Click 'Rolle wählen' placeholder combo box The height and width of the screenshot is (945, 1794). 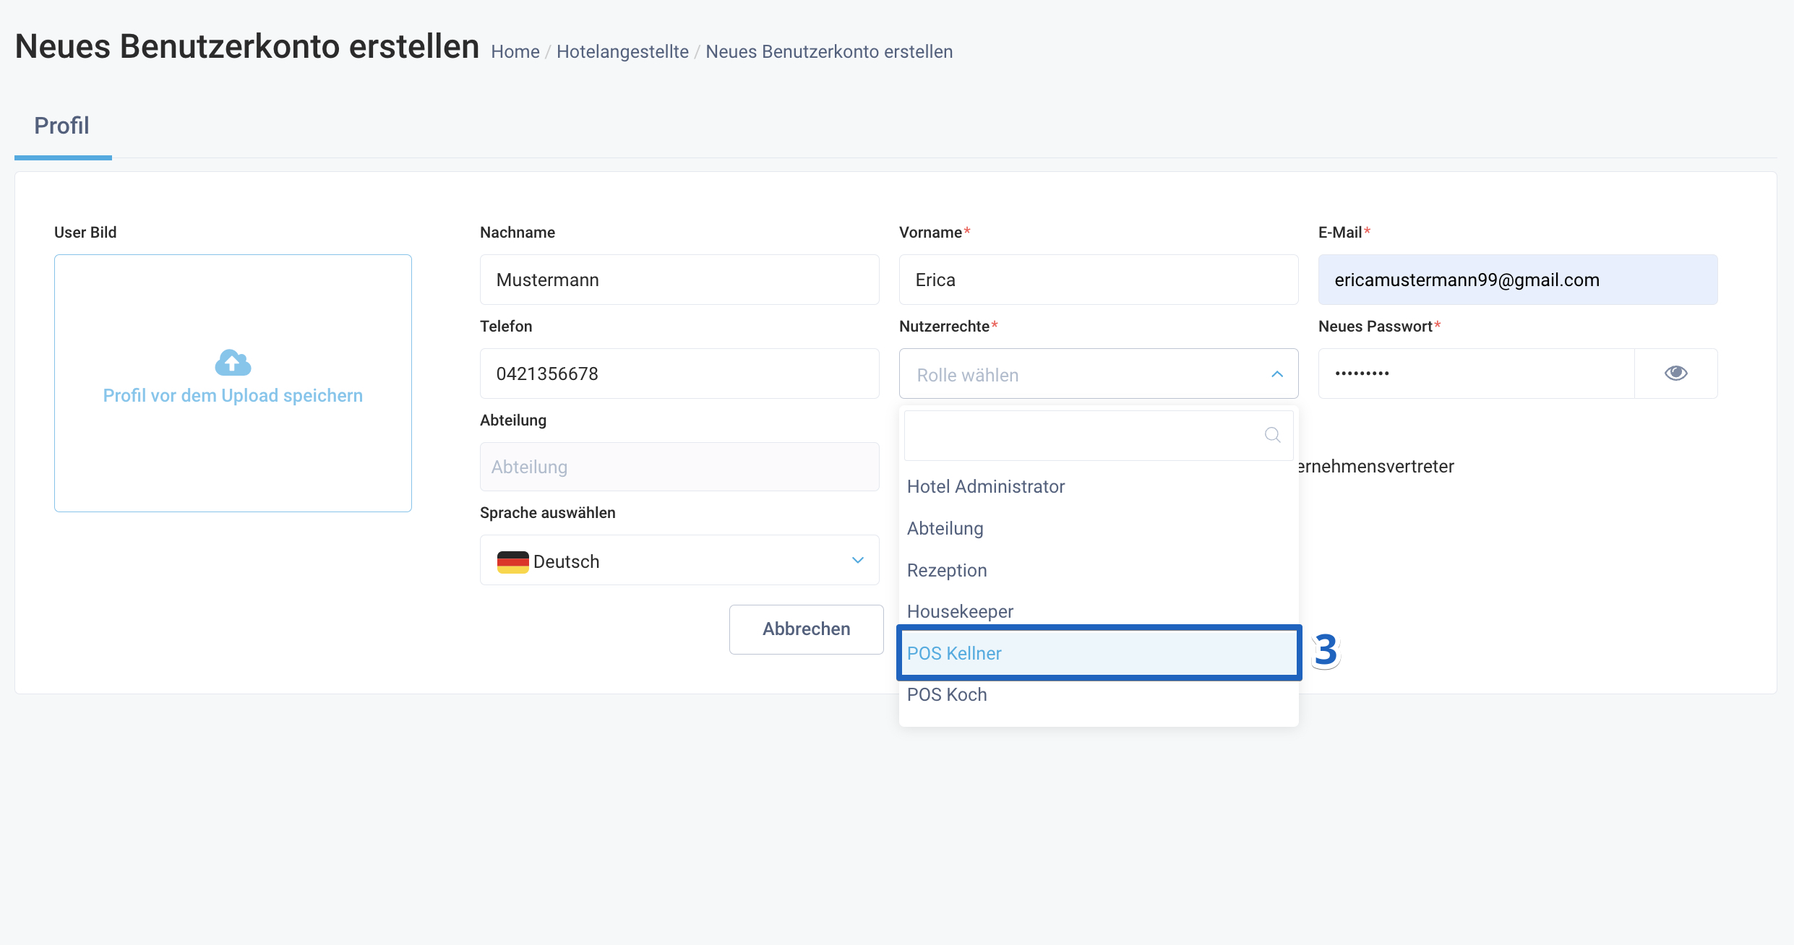coord(1099,374)
